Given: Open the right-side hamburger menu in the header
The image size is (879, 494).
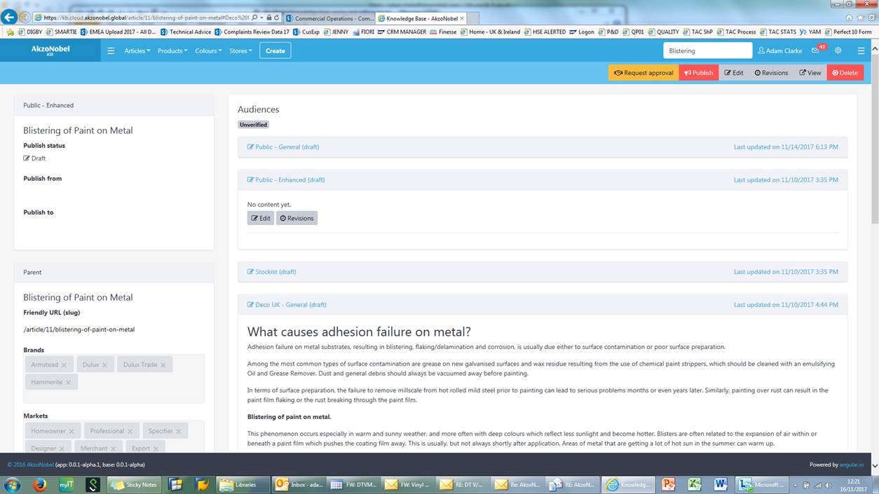Looking at the screenshot, I should coord(861,50).
